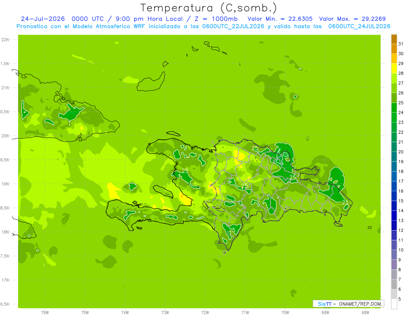Click the teal legend swatch between 19 and 20

(394, 157)
